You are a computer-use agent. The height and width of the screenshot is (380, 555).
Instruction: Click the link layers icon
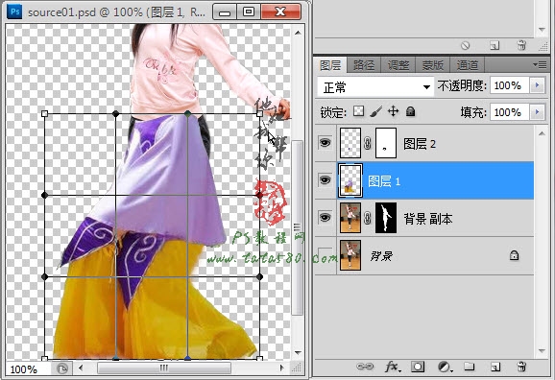[x=365, y=367]
